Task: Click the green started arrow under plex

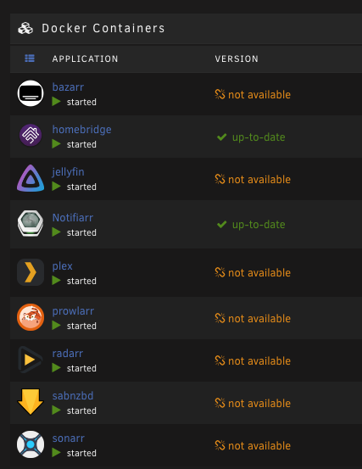Action: 56,281
